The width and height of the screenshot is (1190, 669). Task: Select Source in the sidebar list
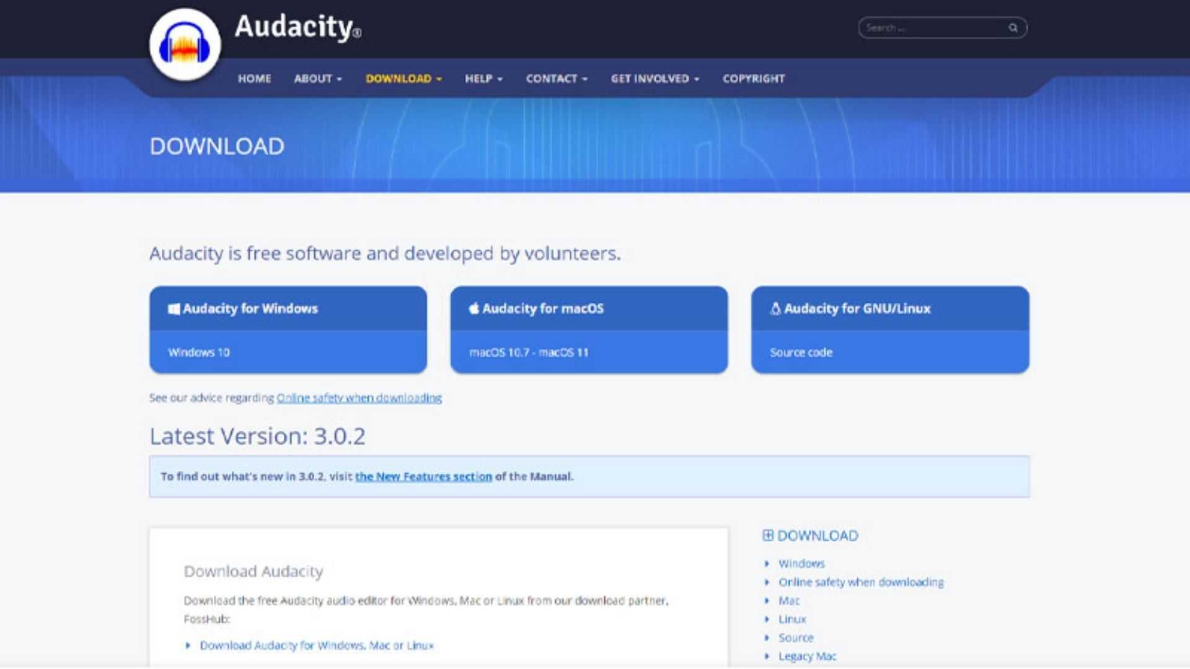point(796,637)
